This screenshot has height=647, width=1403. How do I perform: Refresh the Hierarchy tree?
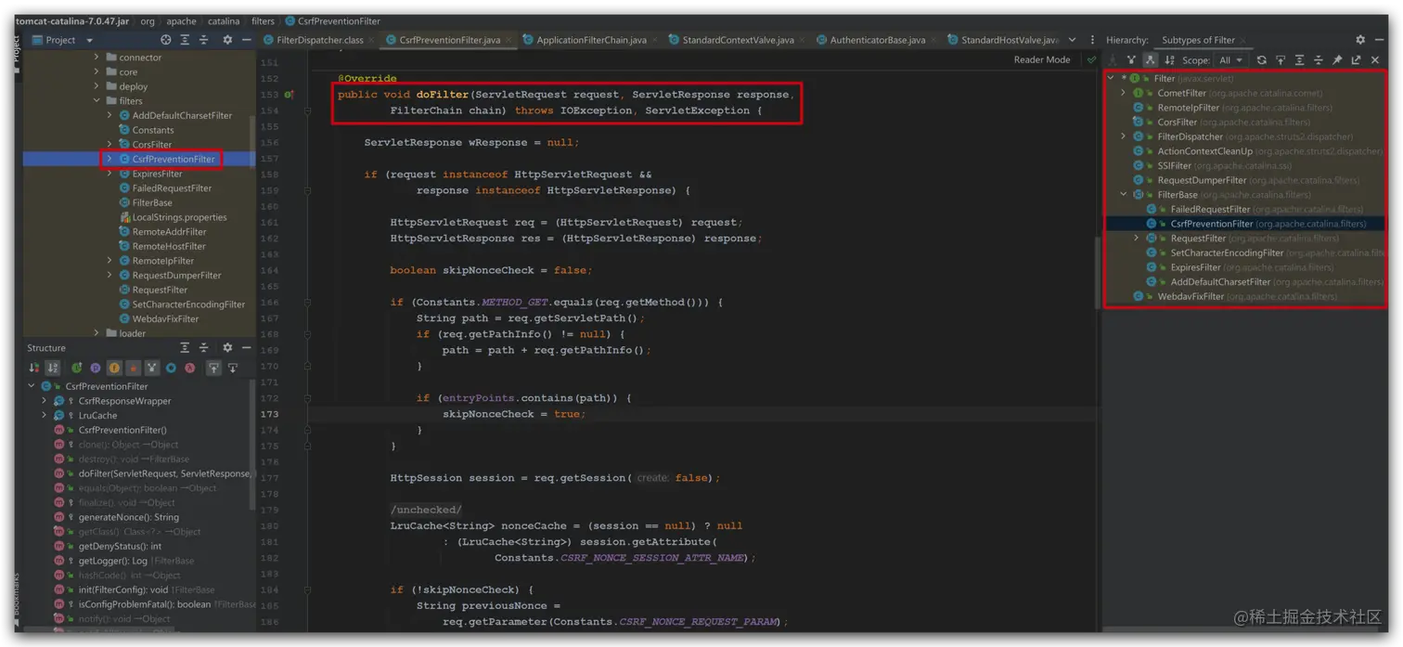(1261, 60)
